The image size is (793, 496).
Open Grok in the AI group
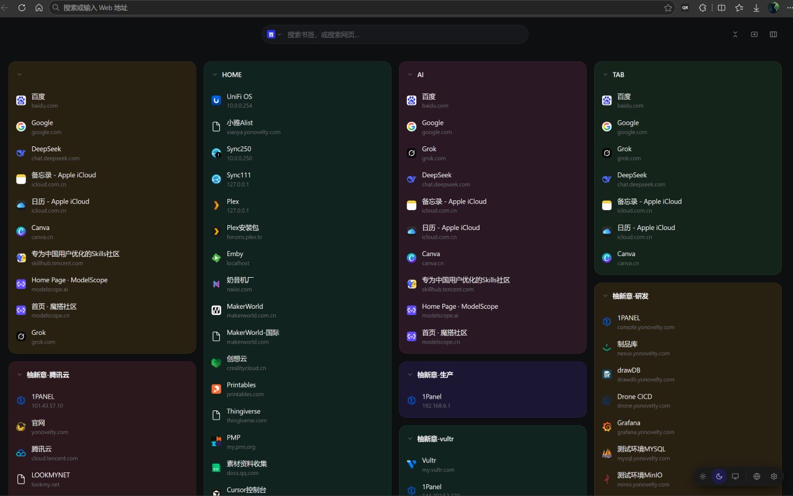493,153
